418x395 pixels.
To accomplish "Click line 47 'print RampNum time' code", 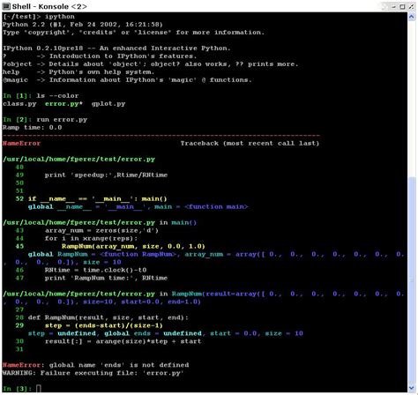I will (106, 279).
